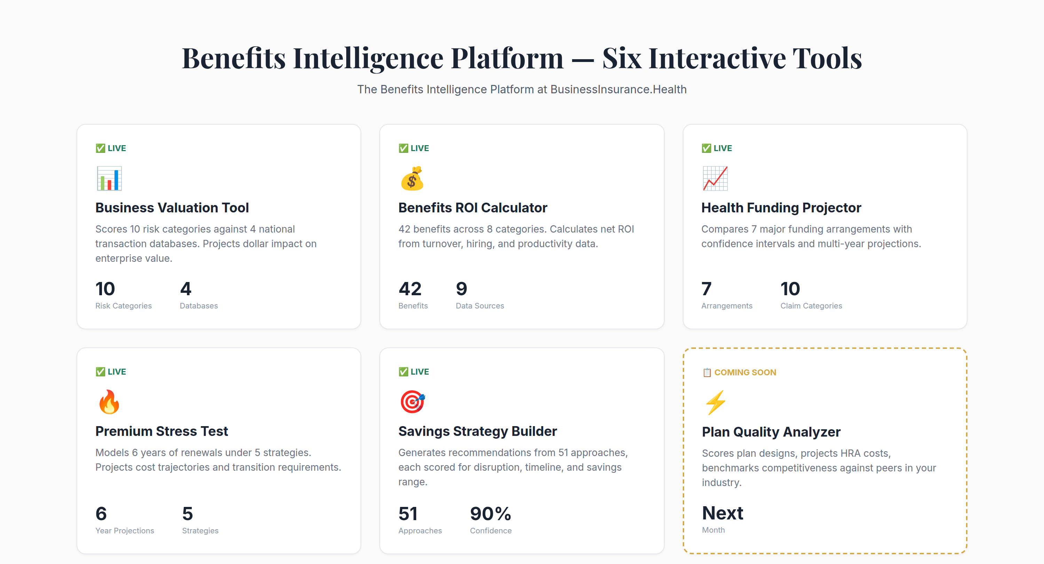Select the Plan Quality Analyzer heading
The height and width of the screenshot is (564, 1044).
[771, 432]
